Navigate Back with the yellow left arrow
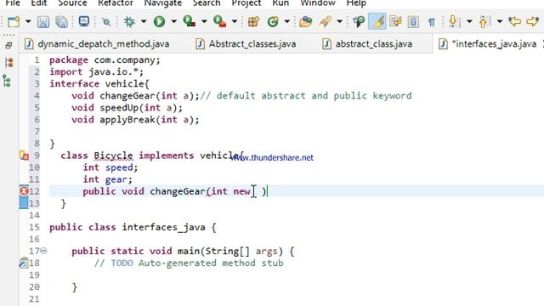This screenshot has width=544, height=306. tap(514, 21)
